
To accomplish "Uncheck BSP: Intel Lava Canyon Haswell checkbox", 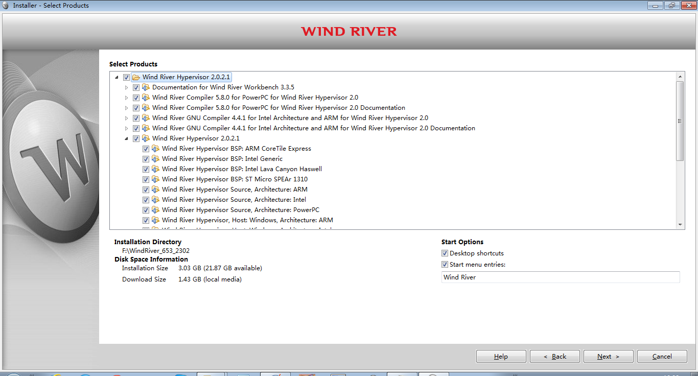I will 146,169.
